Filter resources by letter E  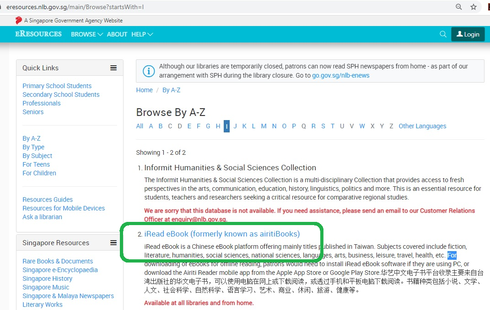click(x=189, y=126)
